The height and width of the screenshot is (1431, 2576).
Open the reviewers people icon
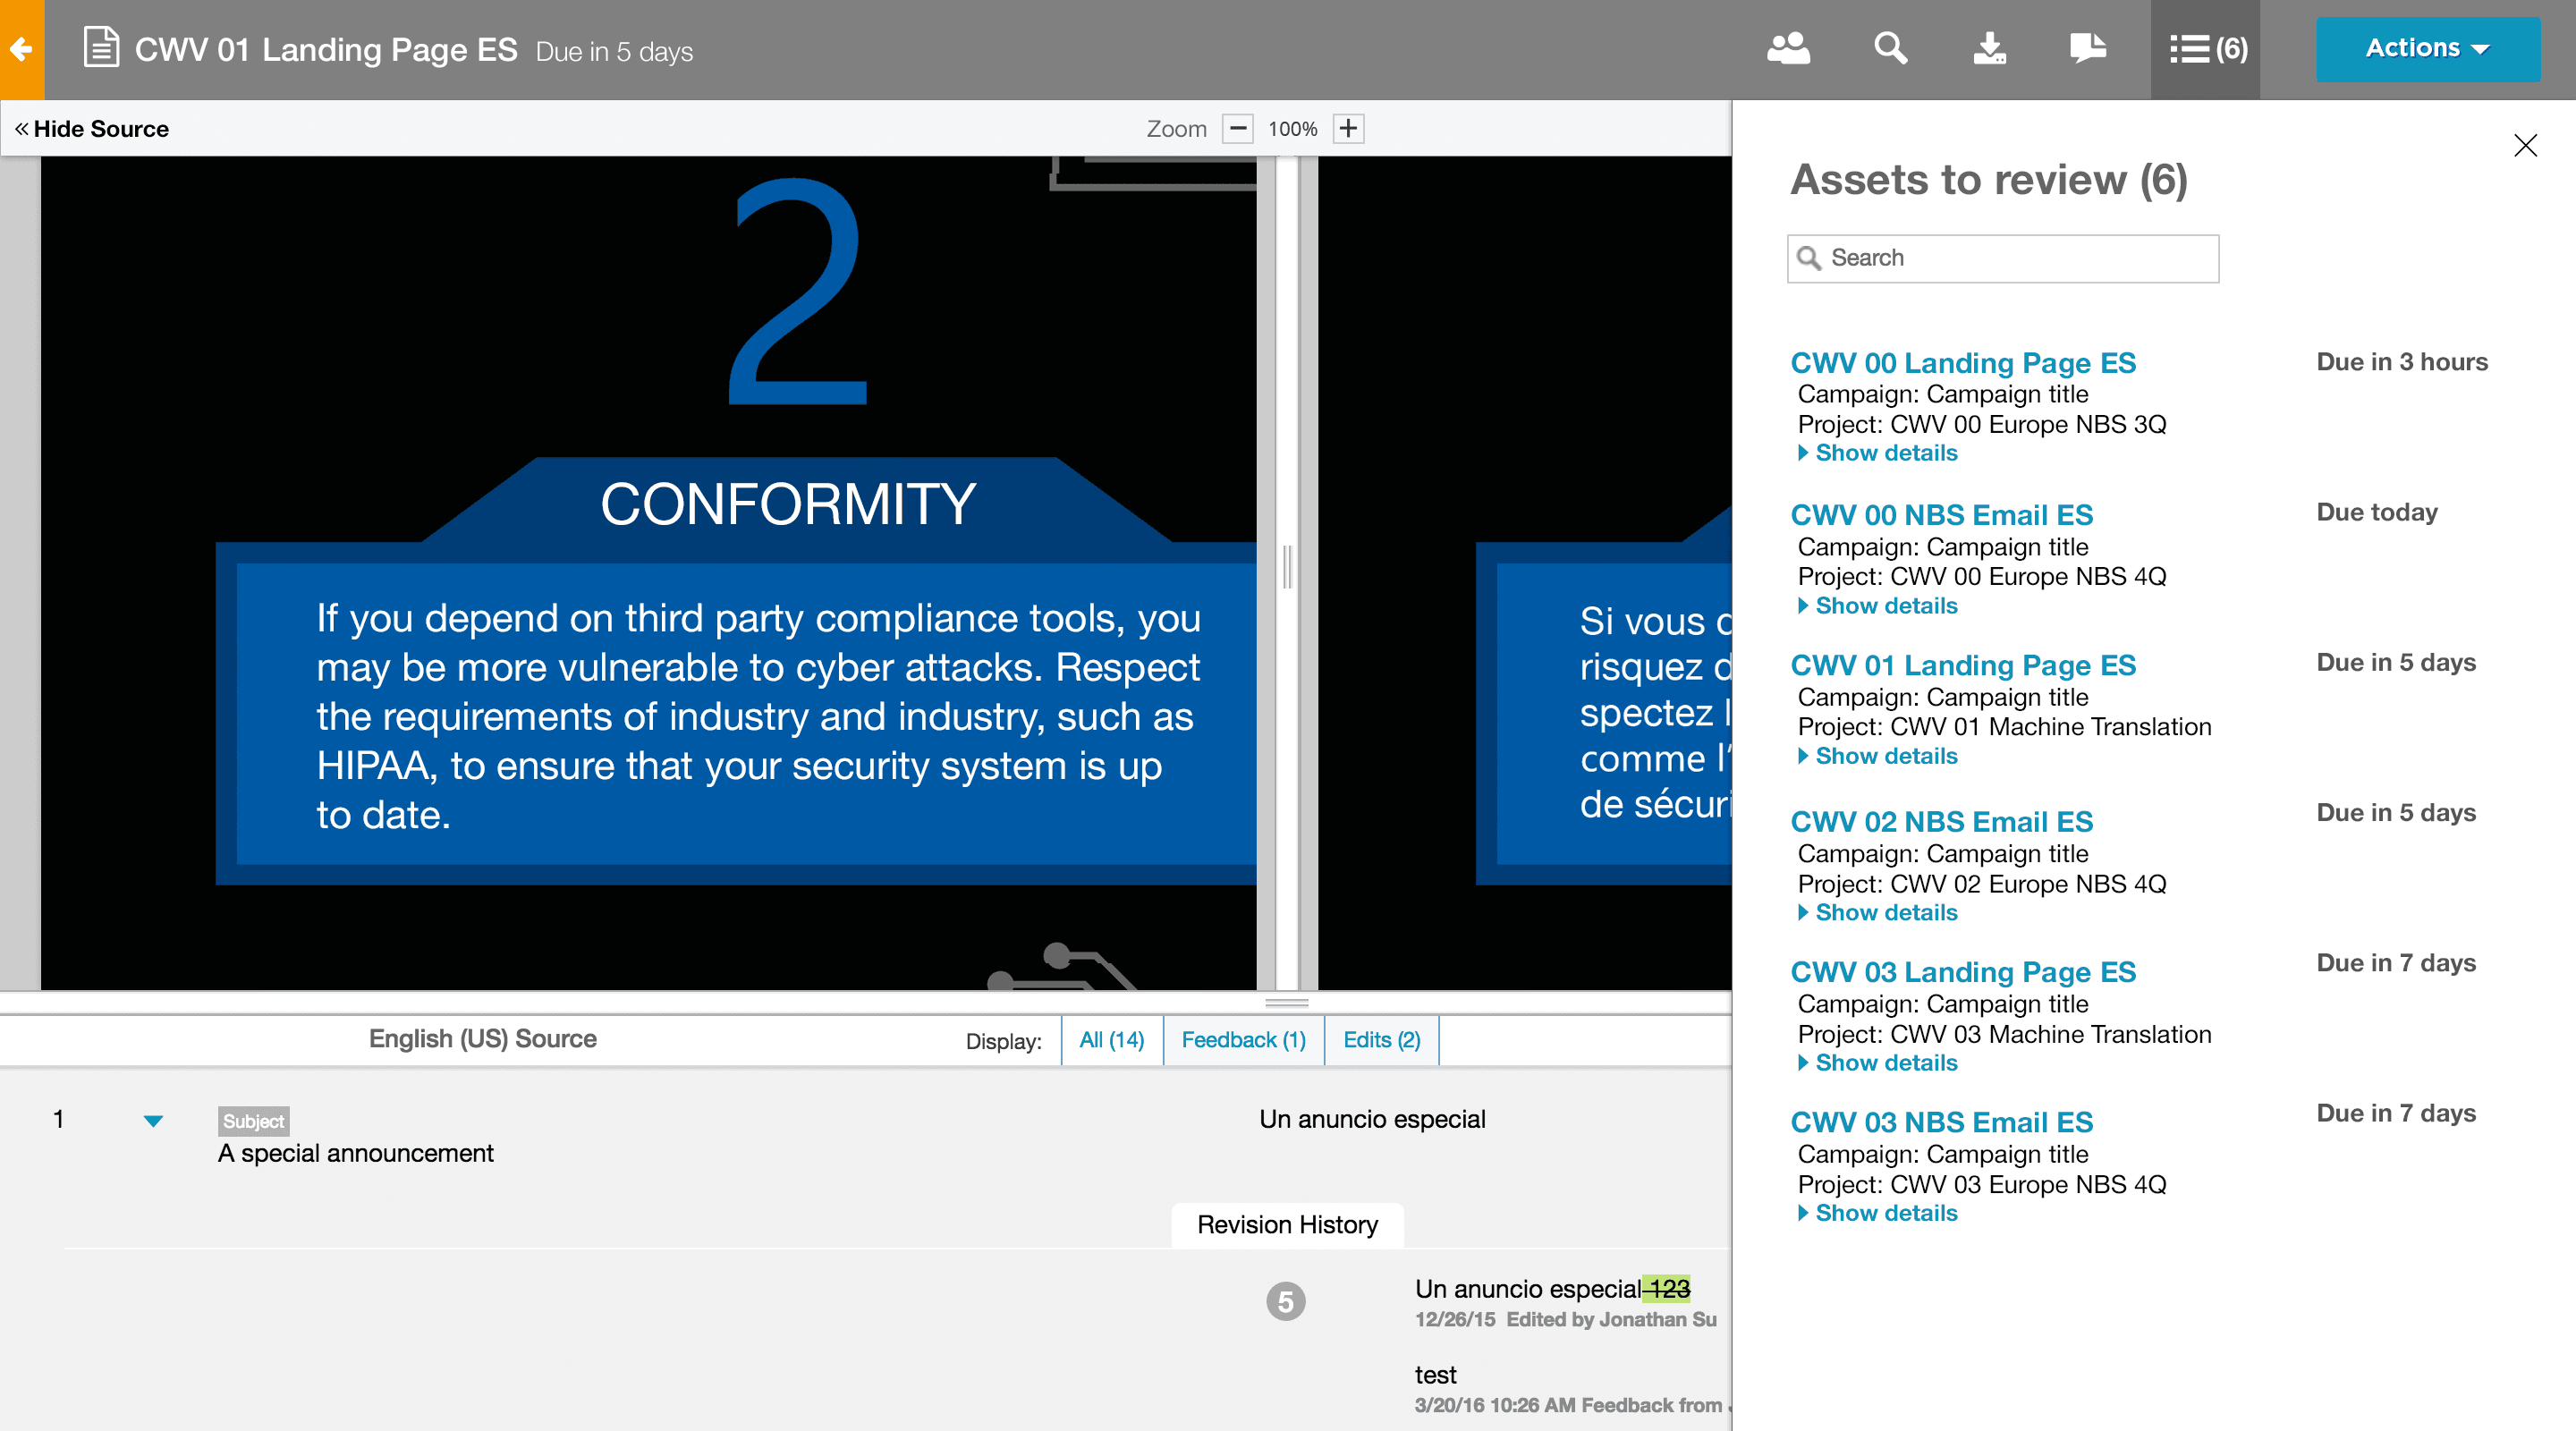pos(1788,49)
